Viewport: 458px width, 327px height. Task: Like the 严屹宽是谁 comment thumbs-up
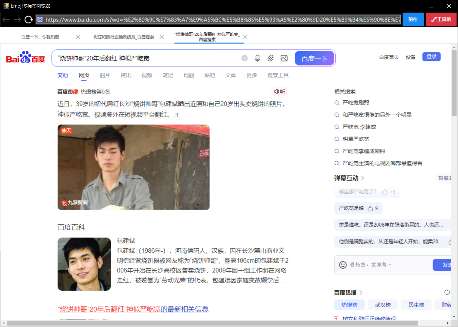tap(370, 208)
